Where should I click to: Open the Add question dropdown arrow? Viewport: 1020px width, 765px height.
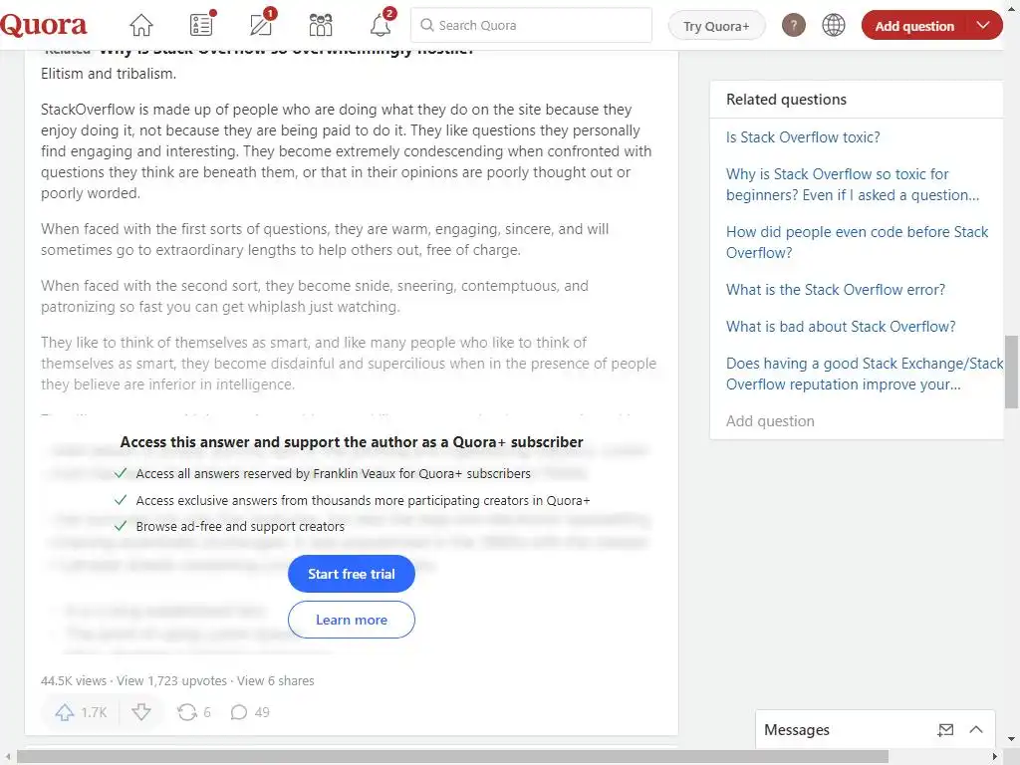983,25
